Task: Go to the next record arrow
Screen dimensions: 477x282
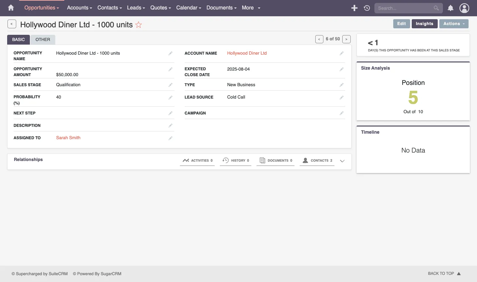Action: click(x=346, y=39)
